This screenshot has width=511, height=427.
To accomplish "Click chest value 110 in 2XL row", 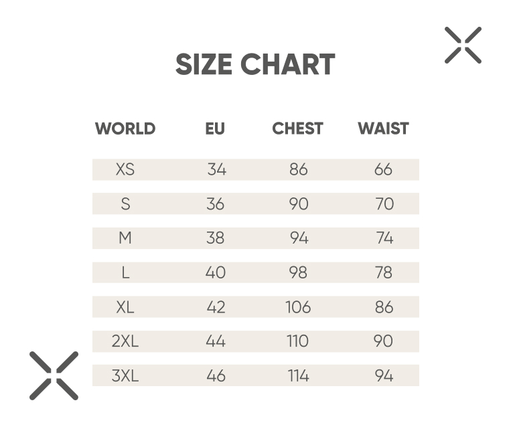I will click(297, 341).
